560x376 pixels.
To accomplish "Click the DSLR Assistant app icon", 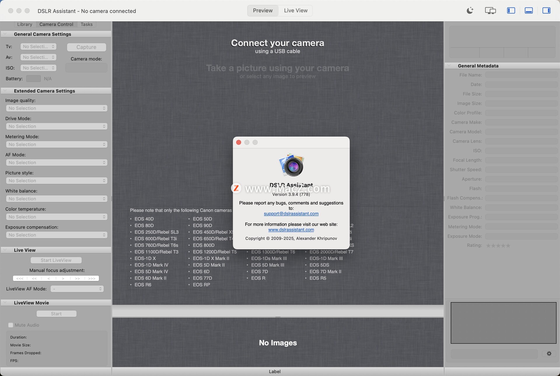I will pos(291,165).
